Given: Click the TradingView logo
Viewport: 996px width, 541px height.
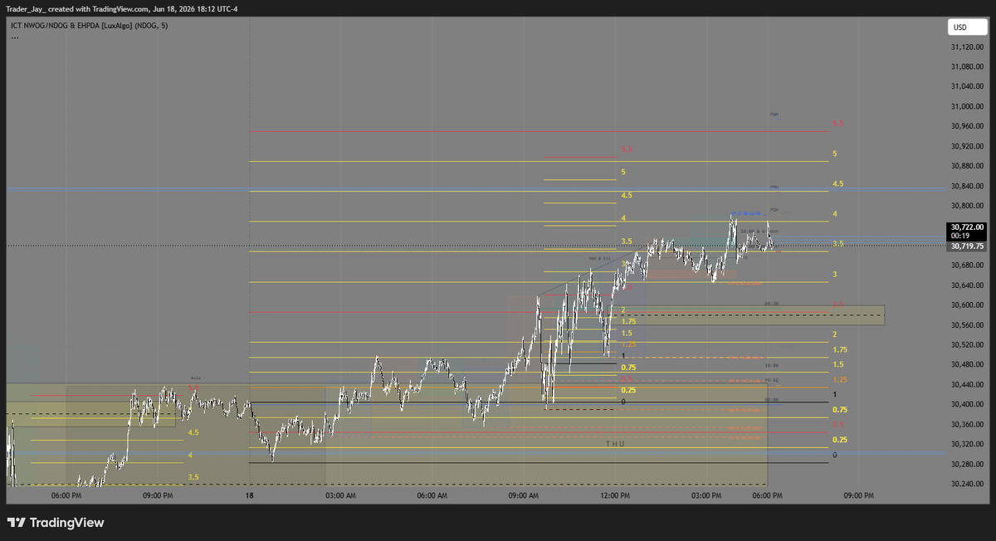Looking at the screenshot, I should [x=56, y=523].
